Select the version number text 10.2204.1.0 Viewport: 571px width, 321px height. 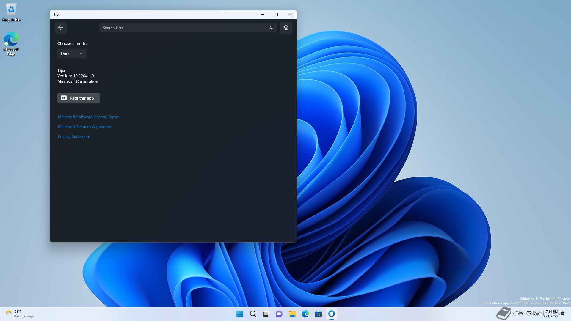tap(83, 76)
